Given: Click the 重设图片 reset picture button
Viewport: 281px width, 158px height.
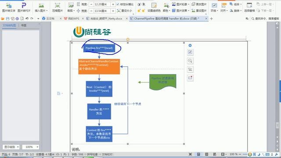Looking at the screenshot, I should pos(199,11).
